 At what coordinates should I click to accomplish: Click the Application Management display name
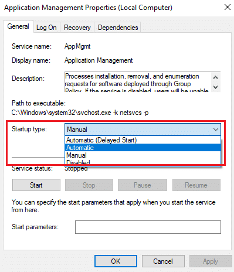tap(99, 60)
